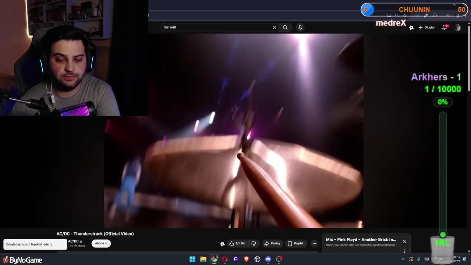The image size is (471, 265).
Task: Open the AC/DC channel name link
Action: [73, 241]
